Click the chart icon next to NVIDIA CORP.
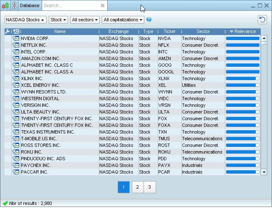 click(16, 39)
